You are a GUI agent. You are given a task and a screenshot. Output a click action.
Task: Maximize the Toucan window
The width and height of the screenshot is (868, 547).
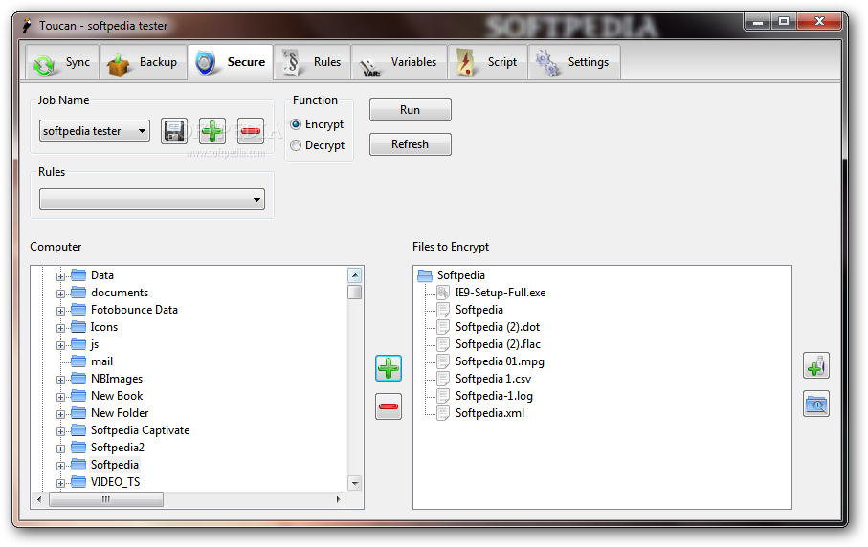point(783,22)
